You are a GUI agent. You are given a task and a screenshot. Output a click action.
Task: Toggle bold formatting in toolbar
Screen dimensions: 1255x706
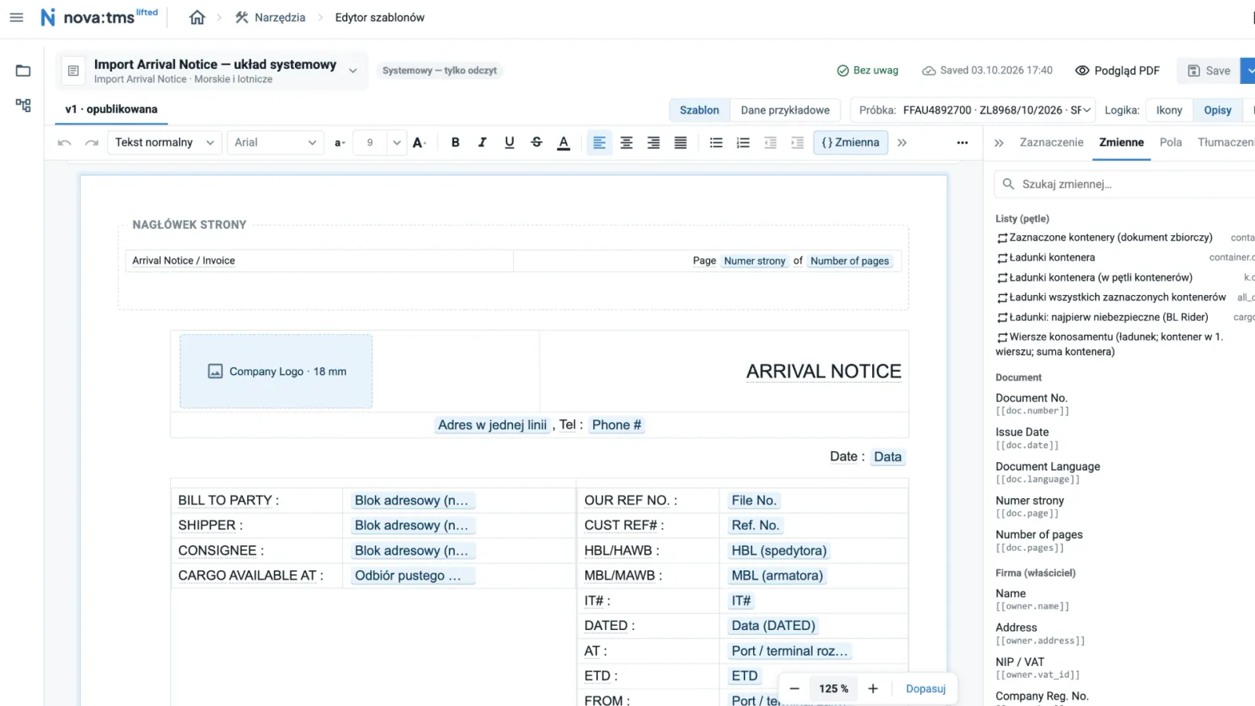point(455,142)
